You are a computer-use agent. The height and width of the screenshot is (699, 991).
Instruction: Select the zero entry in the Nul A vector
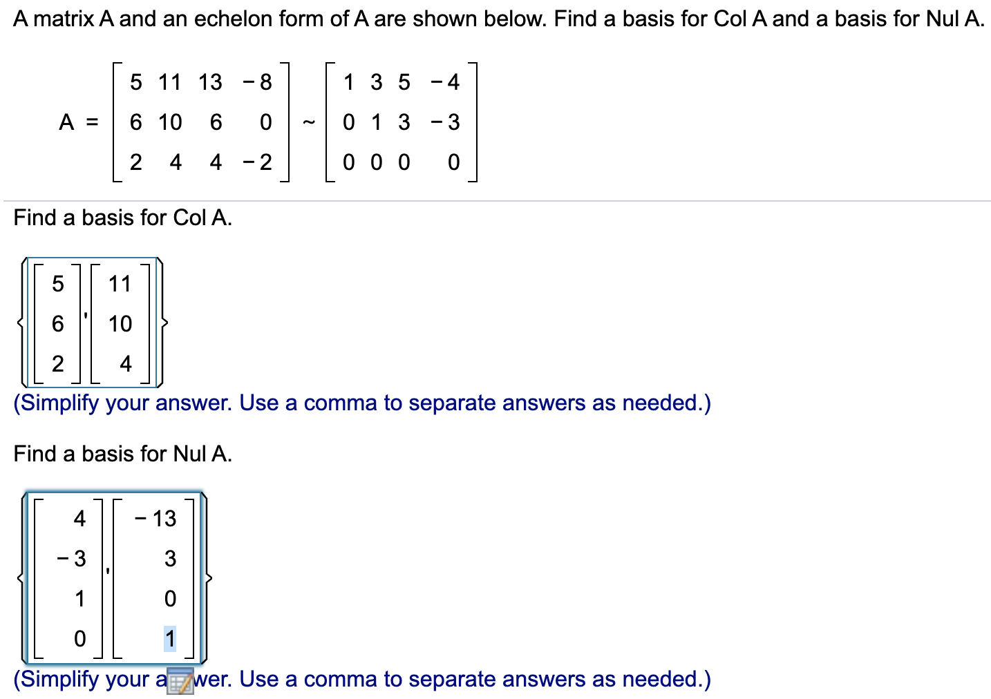pyautogui.click(x=79, y=639)
